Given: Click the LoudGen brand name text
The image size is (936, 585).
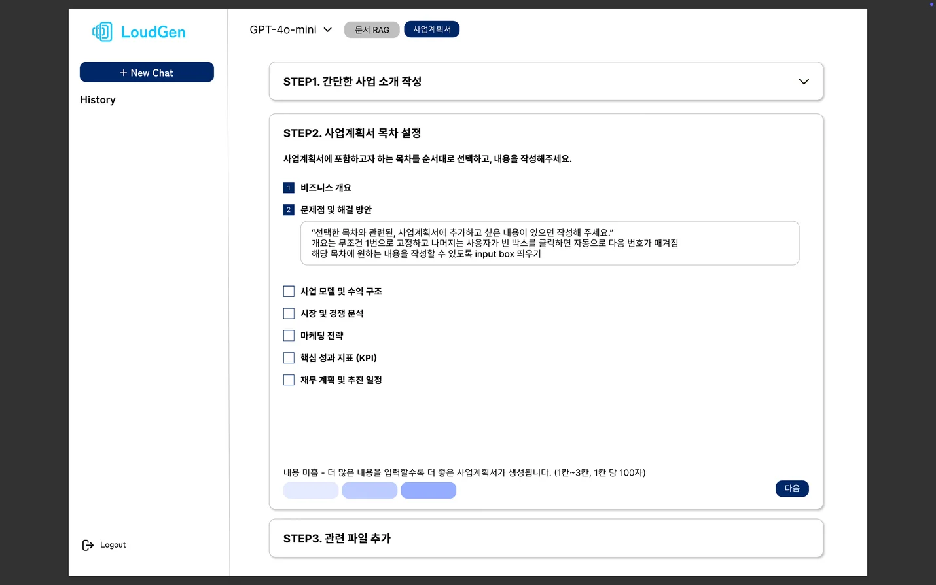Looking at the screenshot, I should tap(153, 32).
